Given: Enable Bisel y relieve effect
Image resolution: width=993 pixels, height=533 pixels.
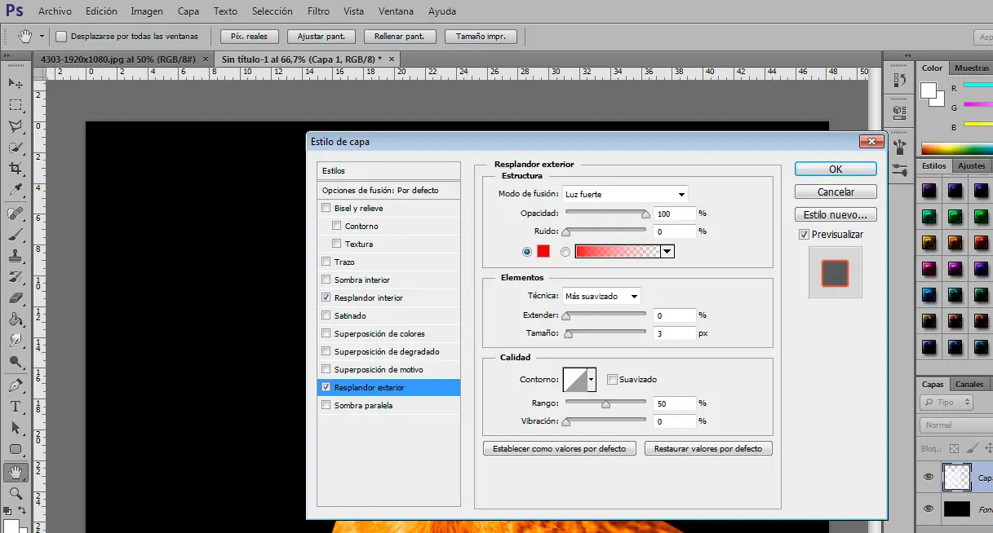Looking at the screenshot, I should pyautogui.click(x=326, y=208).
